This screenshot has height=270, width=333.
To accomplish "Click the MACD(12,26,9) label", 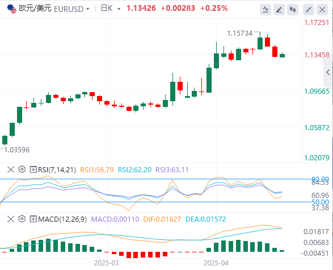I will (62, 219).
